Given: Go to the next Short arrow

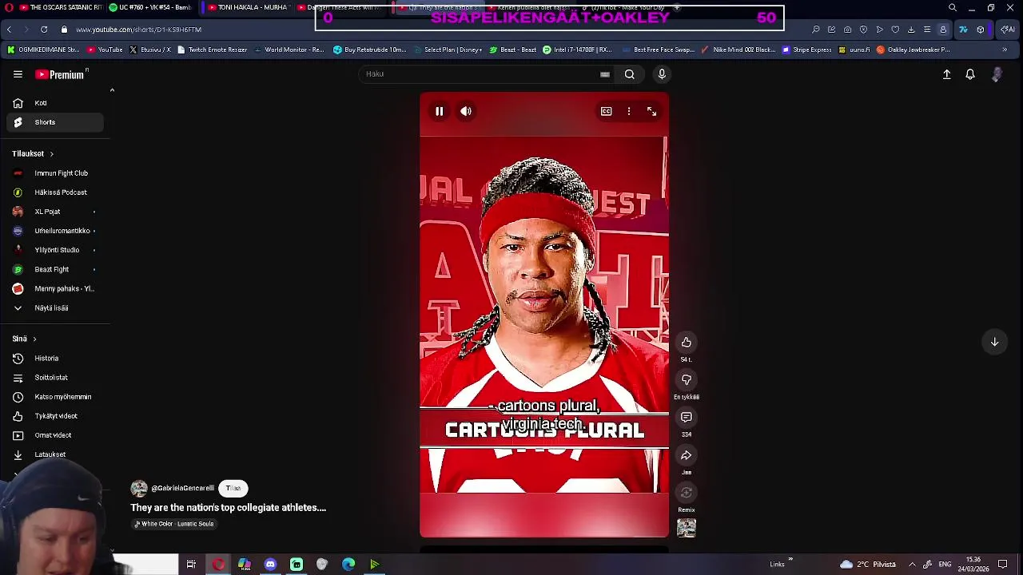Looking at the screenshot, I should 995,342.
